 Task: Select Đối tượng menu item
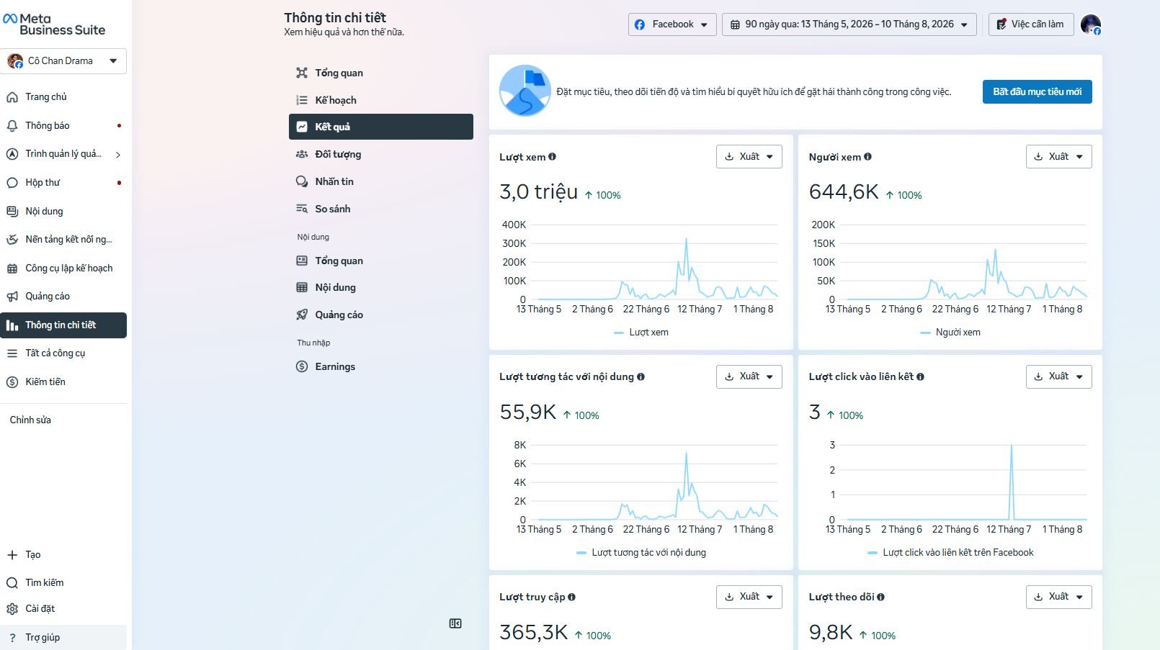coord(381,154)
